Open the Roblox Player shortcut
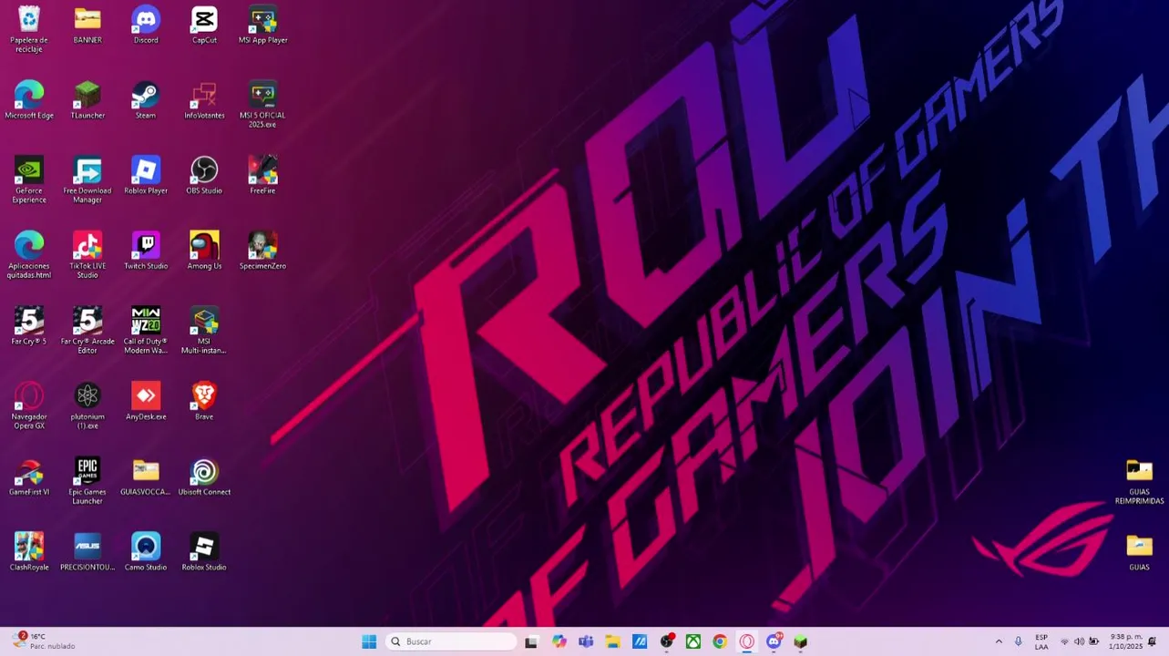This screenshot has width=1169, height=656. pos(146,175)
